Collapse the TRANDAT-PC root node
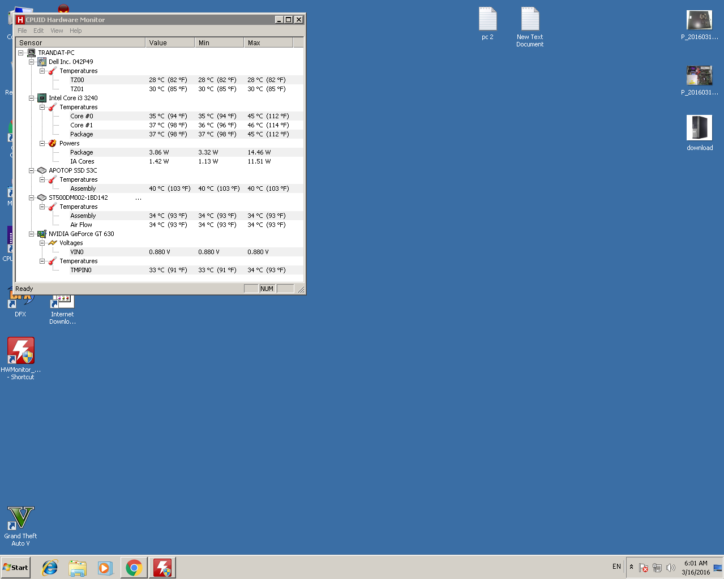This screenshot has height=579, width=724. (21, 53)
